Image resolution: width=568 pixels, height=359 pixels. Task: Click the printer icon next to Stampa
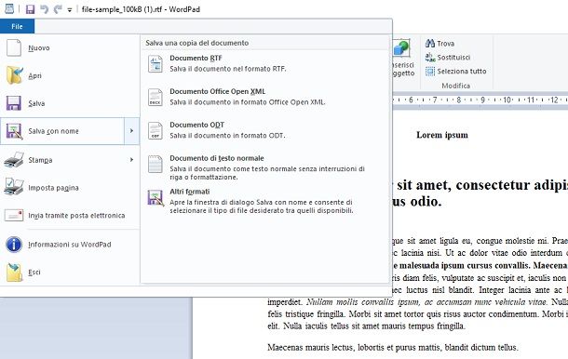pos(14,160)
